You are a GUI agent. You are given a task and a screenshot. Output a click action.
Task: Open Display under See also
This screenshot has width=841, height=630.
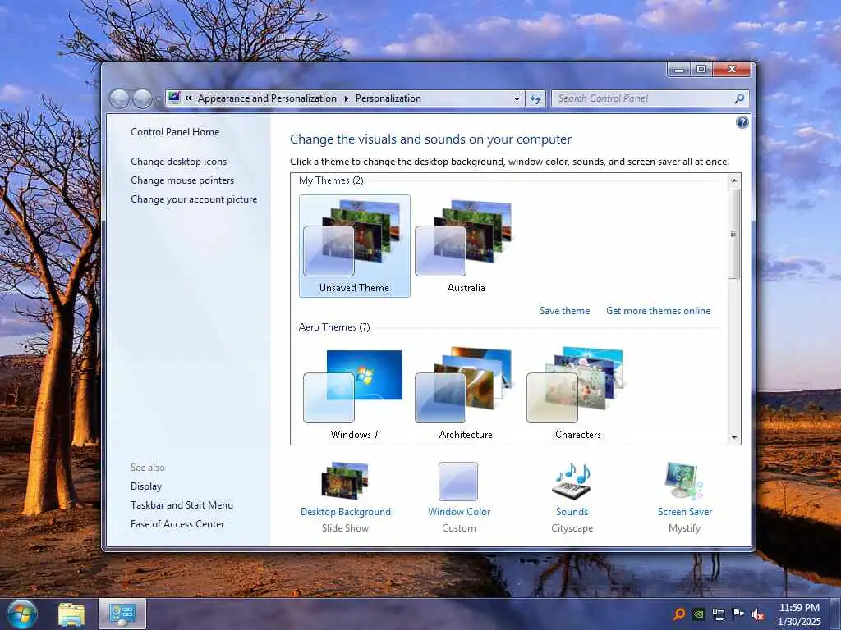point(146,486)
